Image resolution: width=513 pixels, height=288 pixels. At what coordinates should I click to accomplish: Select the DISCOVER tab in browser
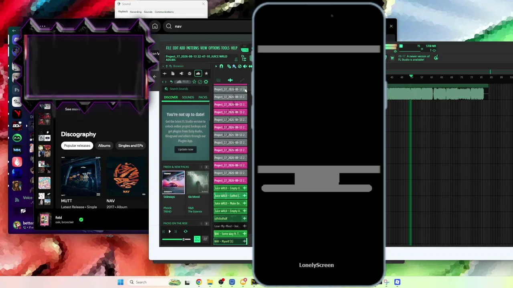(x=171, y=97)
